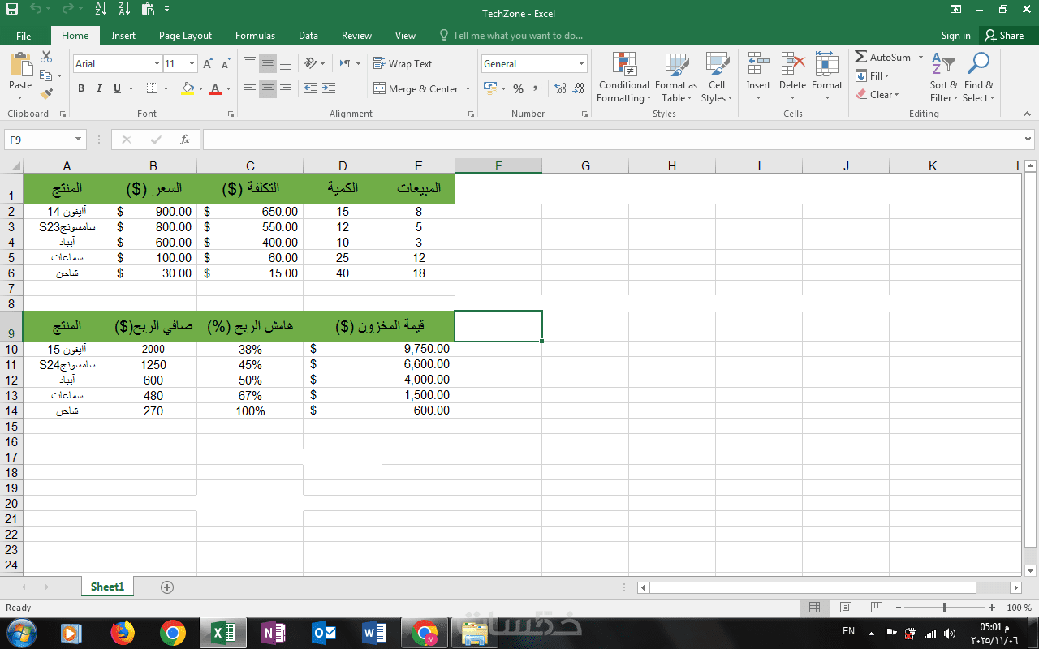Go to the Data tab

coord(308,36)
